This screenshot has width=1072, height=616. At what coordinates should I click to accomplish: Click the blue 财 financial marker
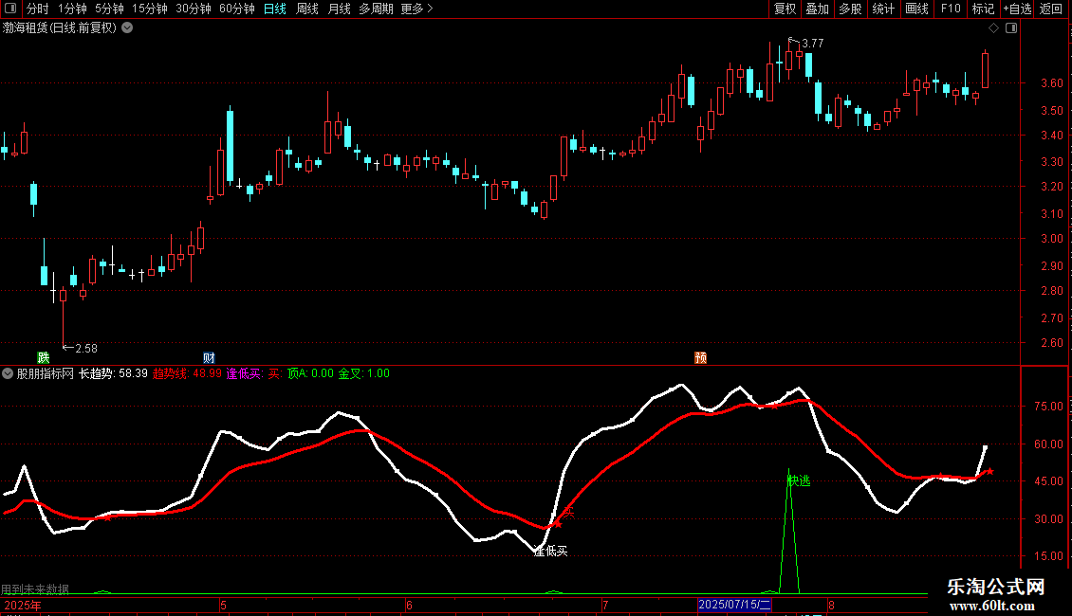pyautogui.click(x=210, y=358)
